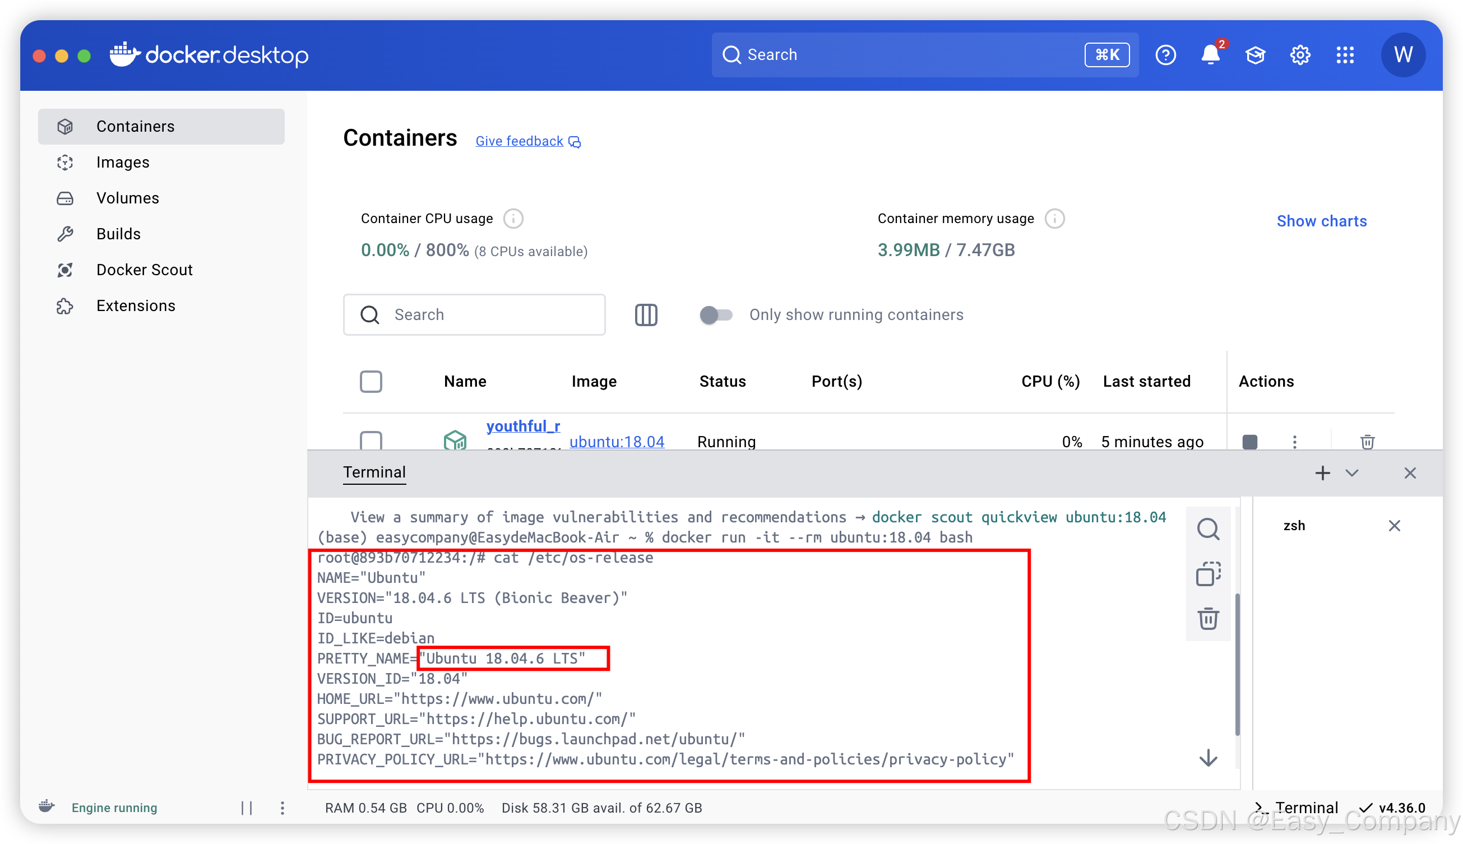Open the container three-dot actions menu
The width and height of the screenshot is (1463, 844).
point(1294,442)
